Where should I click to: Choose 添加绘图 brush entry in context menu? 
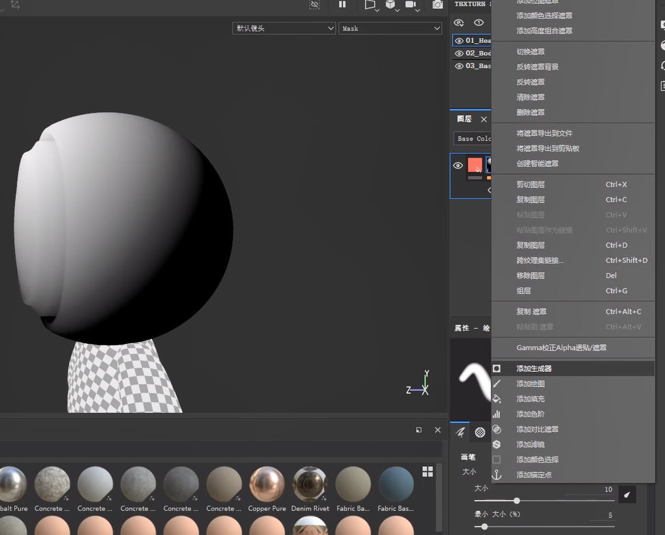click(x=573, y=384)
